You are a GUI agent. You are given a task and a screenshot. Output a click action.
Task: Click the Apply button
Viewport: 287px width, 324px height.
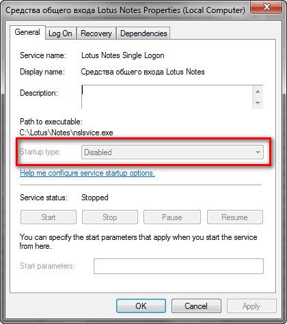251,306
